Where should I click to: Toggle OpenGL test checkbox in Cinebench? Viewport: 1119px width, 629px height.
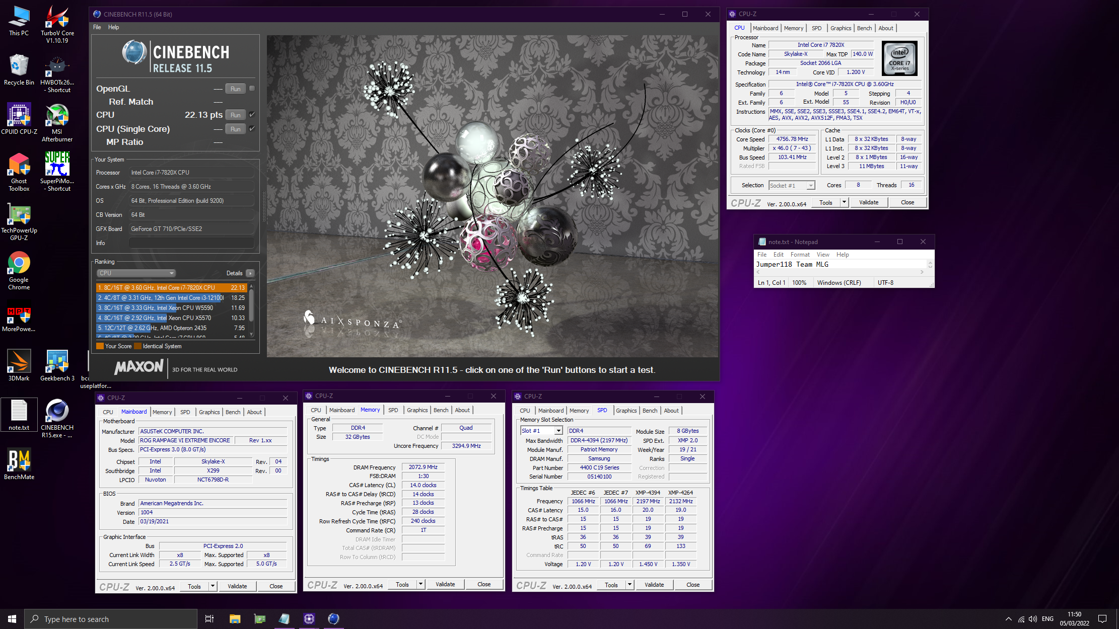pos(252,89)
